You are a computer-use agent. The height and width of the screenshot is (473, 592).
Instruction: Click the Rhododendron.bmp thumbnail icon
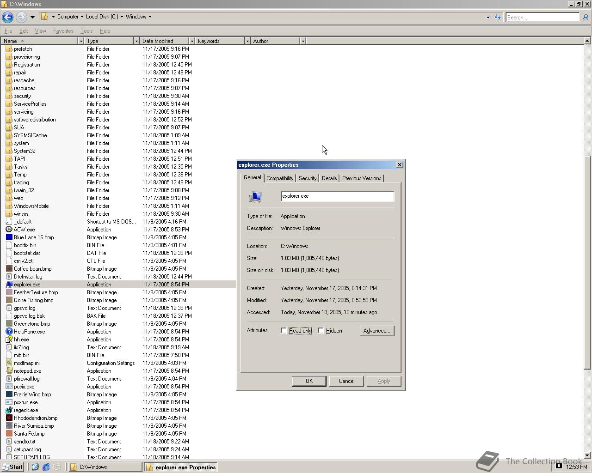pyautogui.click(x=9, y=418)
